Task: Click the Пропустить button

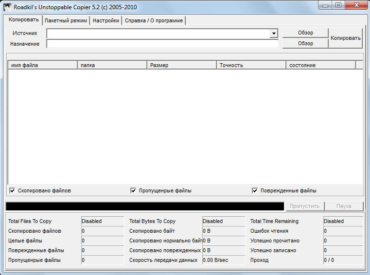Action: click(305, 206)
